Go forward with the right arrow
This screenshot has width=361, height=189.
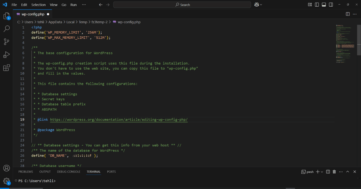[108, 5]
